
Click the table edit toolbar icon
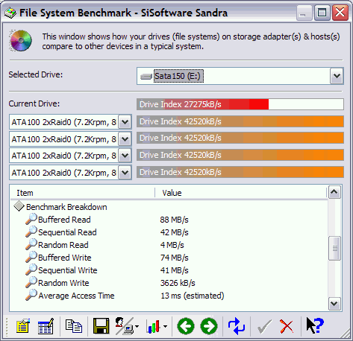click(x=46, y=326)
